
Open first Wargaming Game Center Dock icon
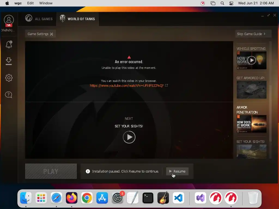pyautogui.click(x=216, y=198)
